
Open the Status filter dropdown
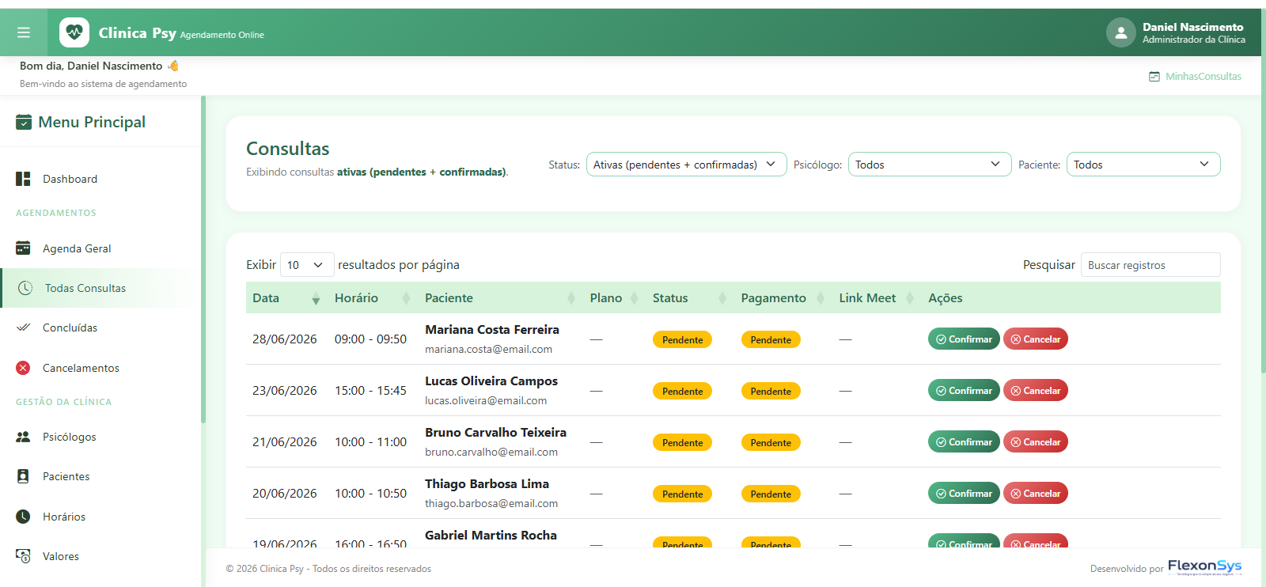click(686, 165)
